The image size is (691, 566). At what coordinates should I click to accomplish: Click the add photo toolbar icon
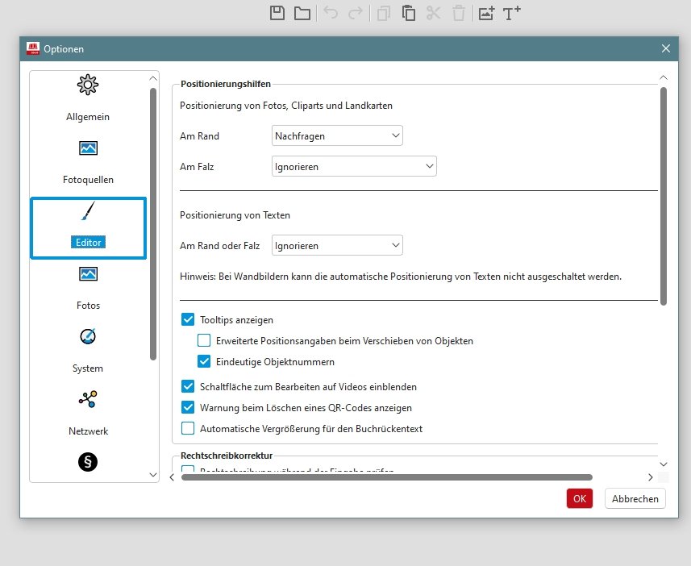tap(485, 13)
